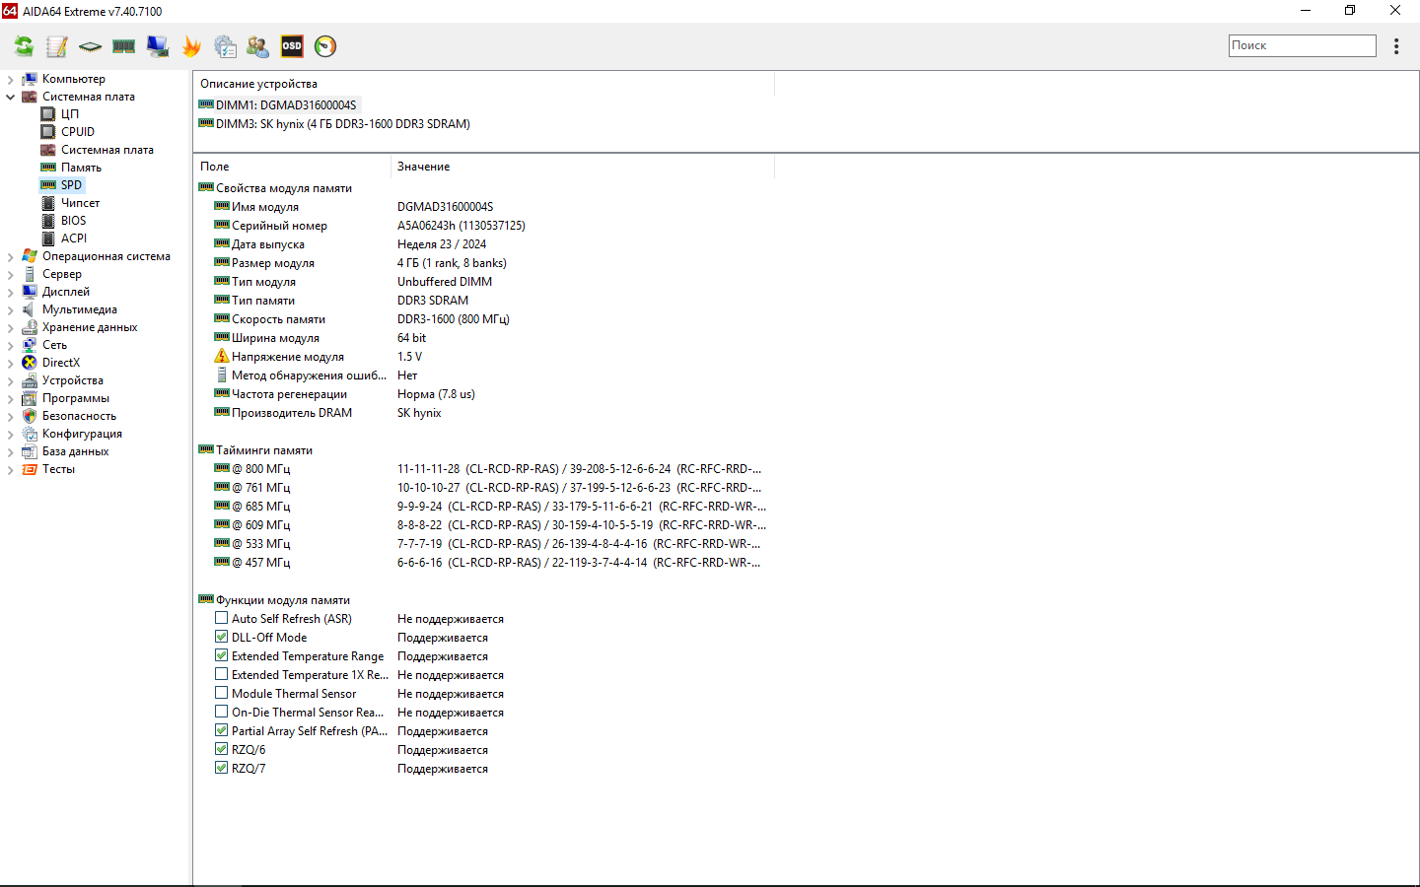Select Системная плата sub-item in tree
The height and width of the screenshot is (887, 1420).
point(106,150)
